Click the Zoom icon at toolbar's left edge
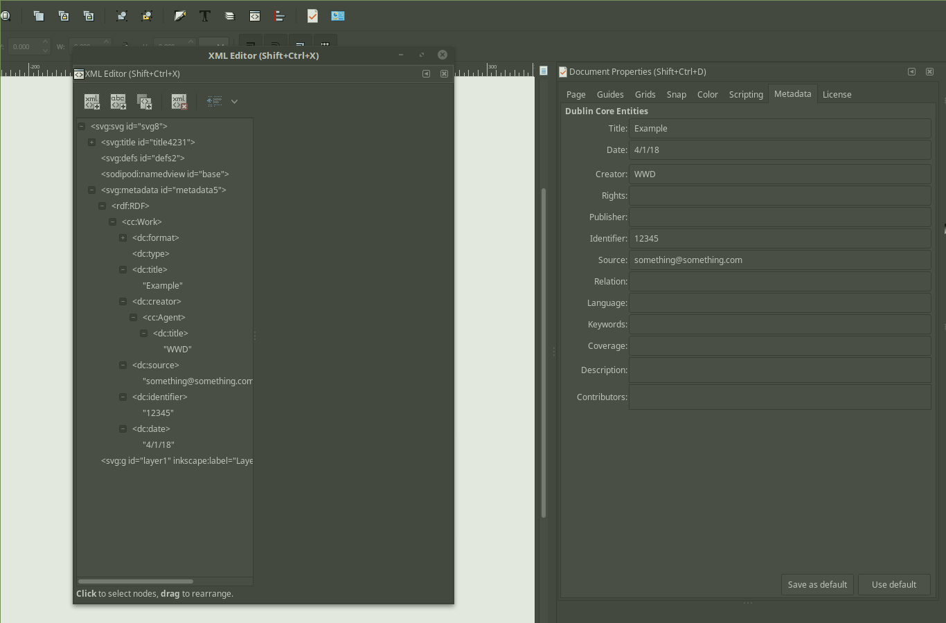This screenshot has width=946, height=623. pyautogui.click(x=5, y=15)
